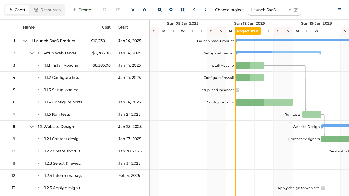Click the Run tests Gantt bar
Viewport: 349px width, 196px height.
pyautogui.click(x=312, y=114)
